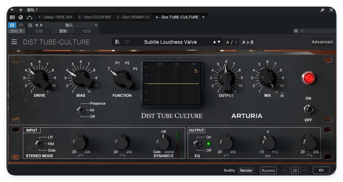Toggle the plugin power button
The width and height of the screenshot is (343, 182).
click(12, 25)
